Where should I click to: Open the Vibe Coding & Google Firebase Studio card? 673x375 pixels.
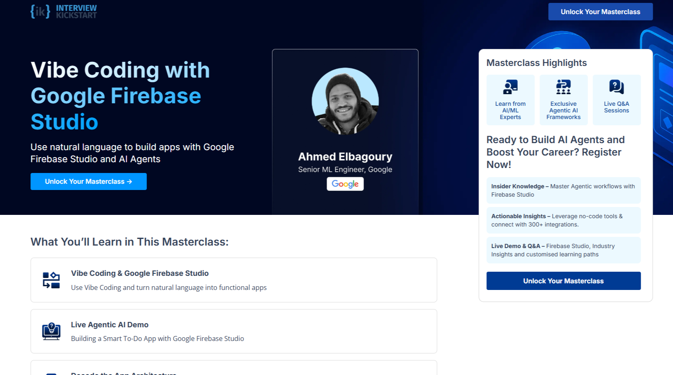[x=234, y=280]
